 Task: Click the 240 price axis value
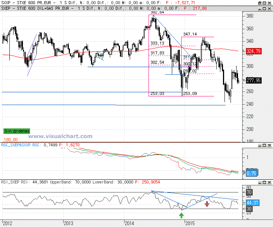pos(250,104)
